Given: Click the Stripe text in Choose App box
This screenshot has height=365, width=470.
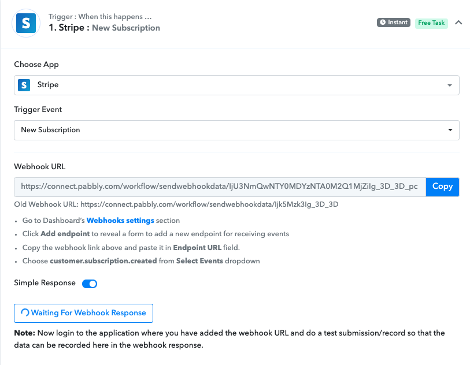Looking at the screenshot, I should tap(48, 85).
